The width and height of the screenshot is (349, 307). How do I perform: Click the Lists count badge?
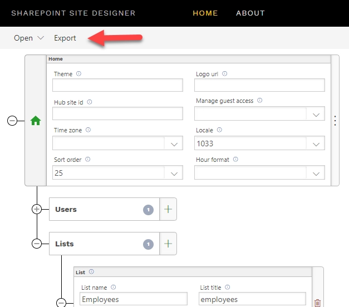[148, 244]
